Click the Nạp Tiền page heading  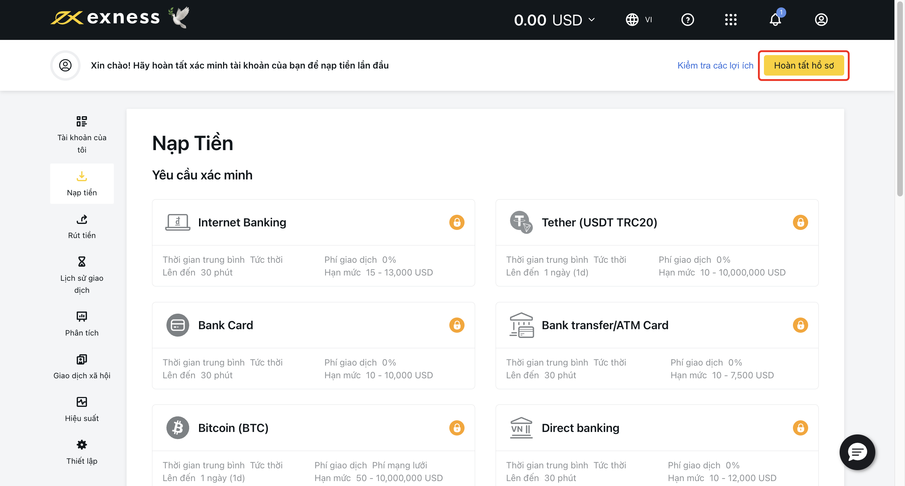tap(193, 144)
